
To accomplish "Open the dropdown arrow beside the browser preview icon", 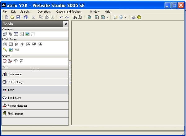I will (x=107, y=17).
